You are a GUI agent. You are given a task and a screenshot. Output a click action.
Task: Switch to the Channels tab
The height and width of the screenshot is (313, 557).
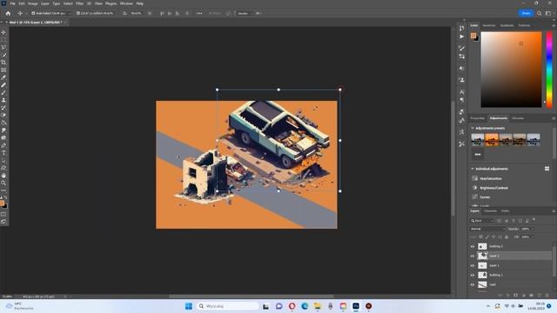pos(490,211)
